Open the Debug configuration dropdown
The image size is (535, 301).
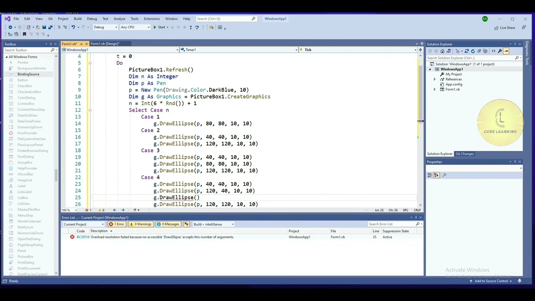tap(105, 27)
